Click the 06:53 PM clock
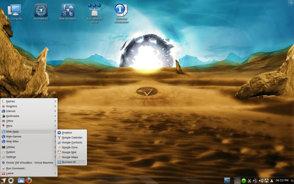The height and width of the screenshot is (184, 294). pyautogui.click(x=282, y=180)
